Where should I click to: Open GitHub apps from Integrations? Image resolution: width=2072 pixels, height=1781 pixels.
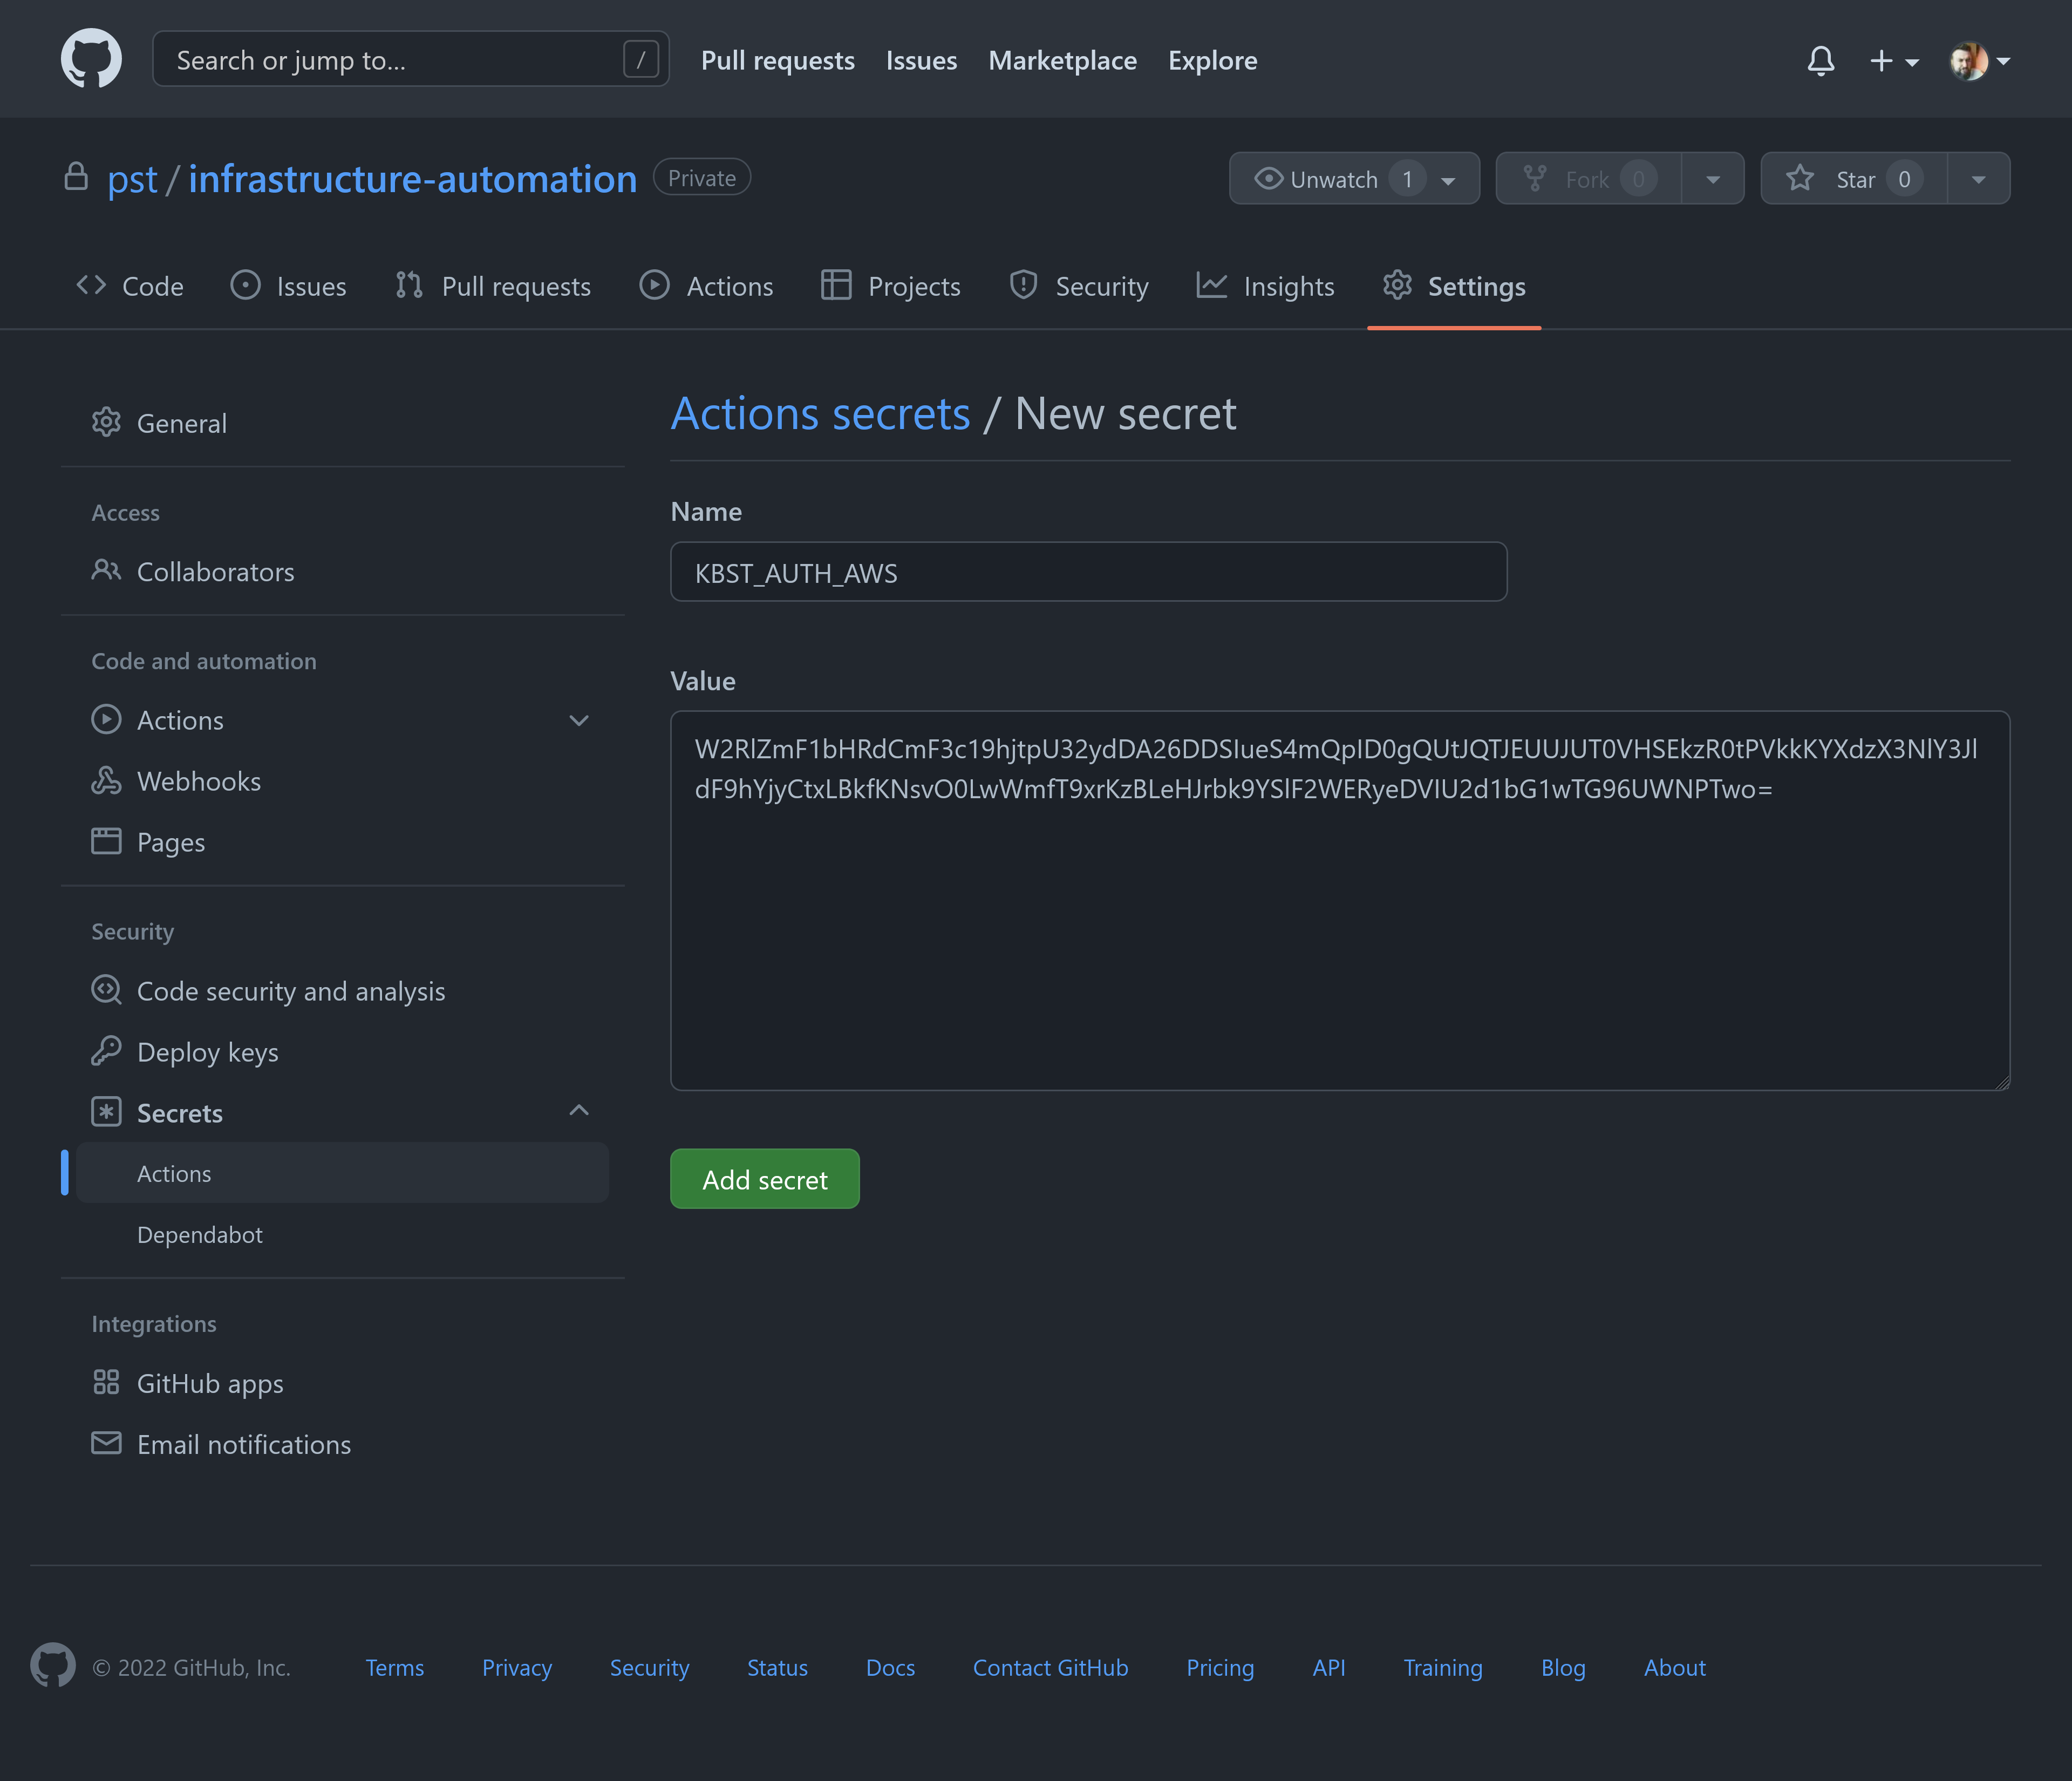coord(106,1382)
